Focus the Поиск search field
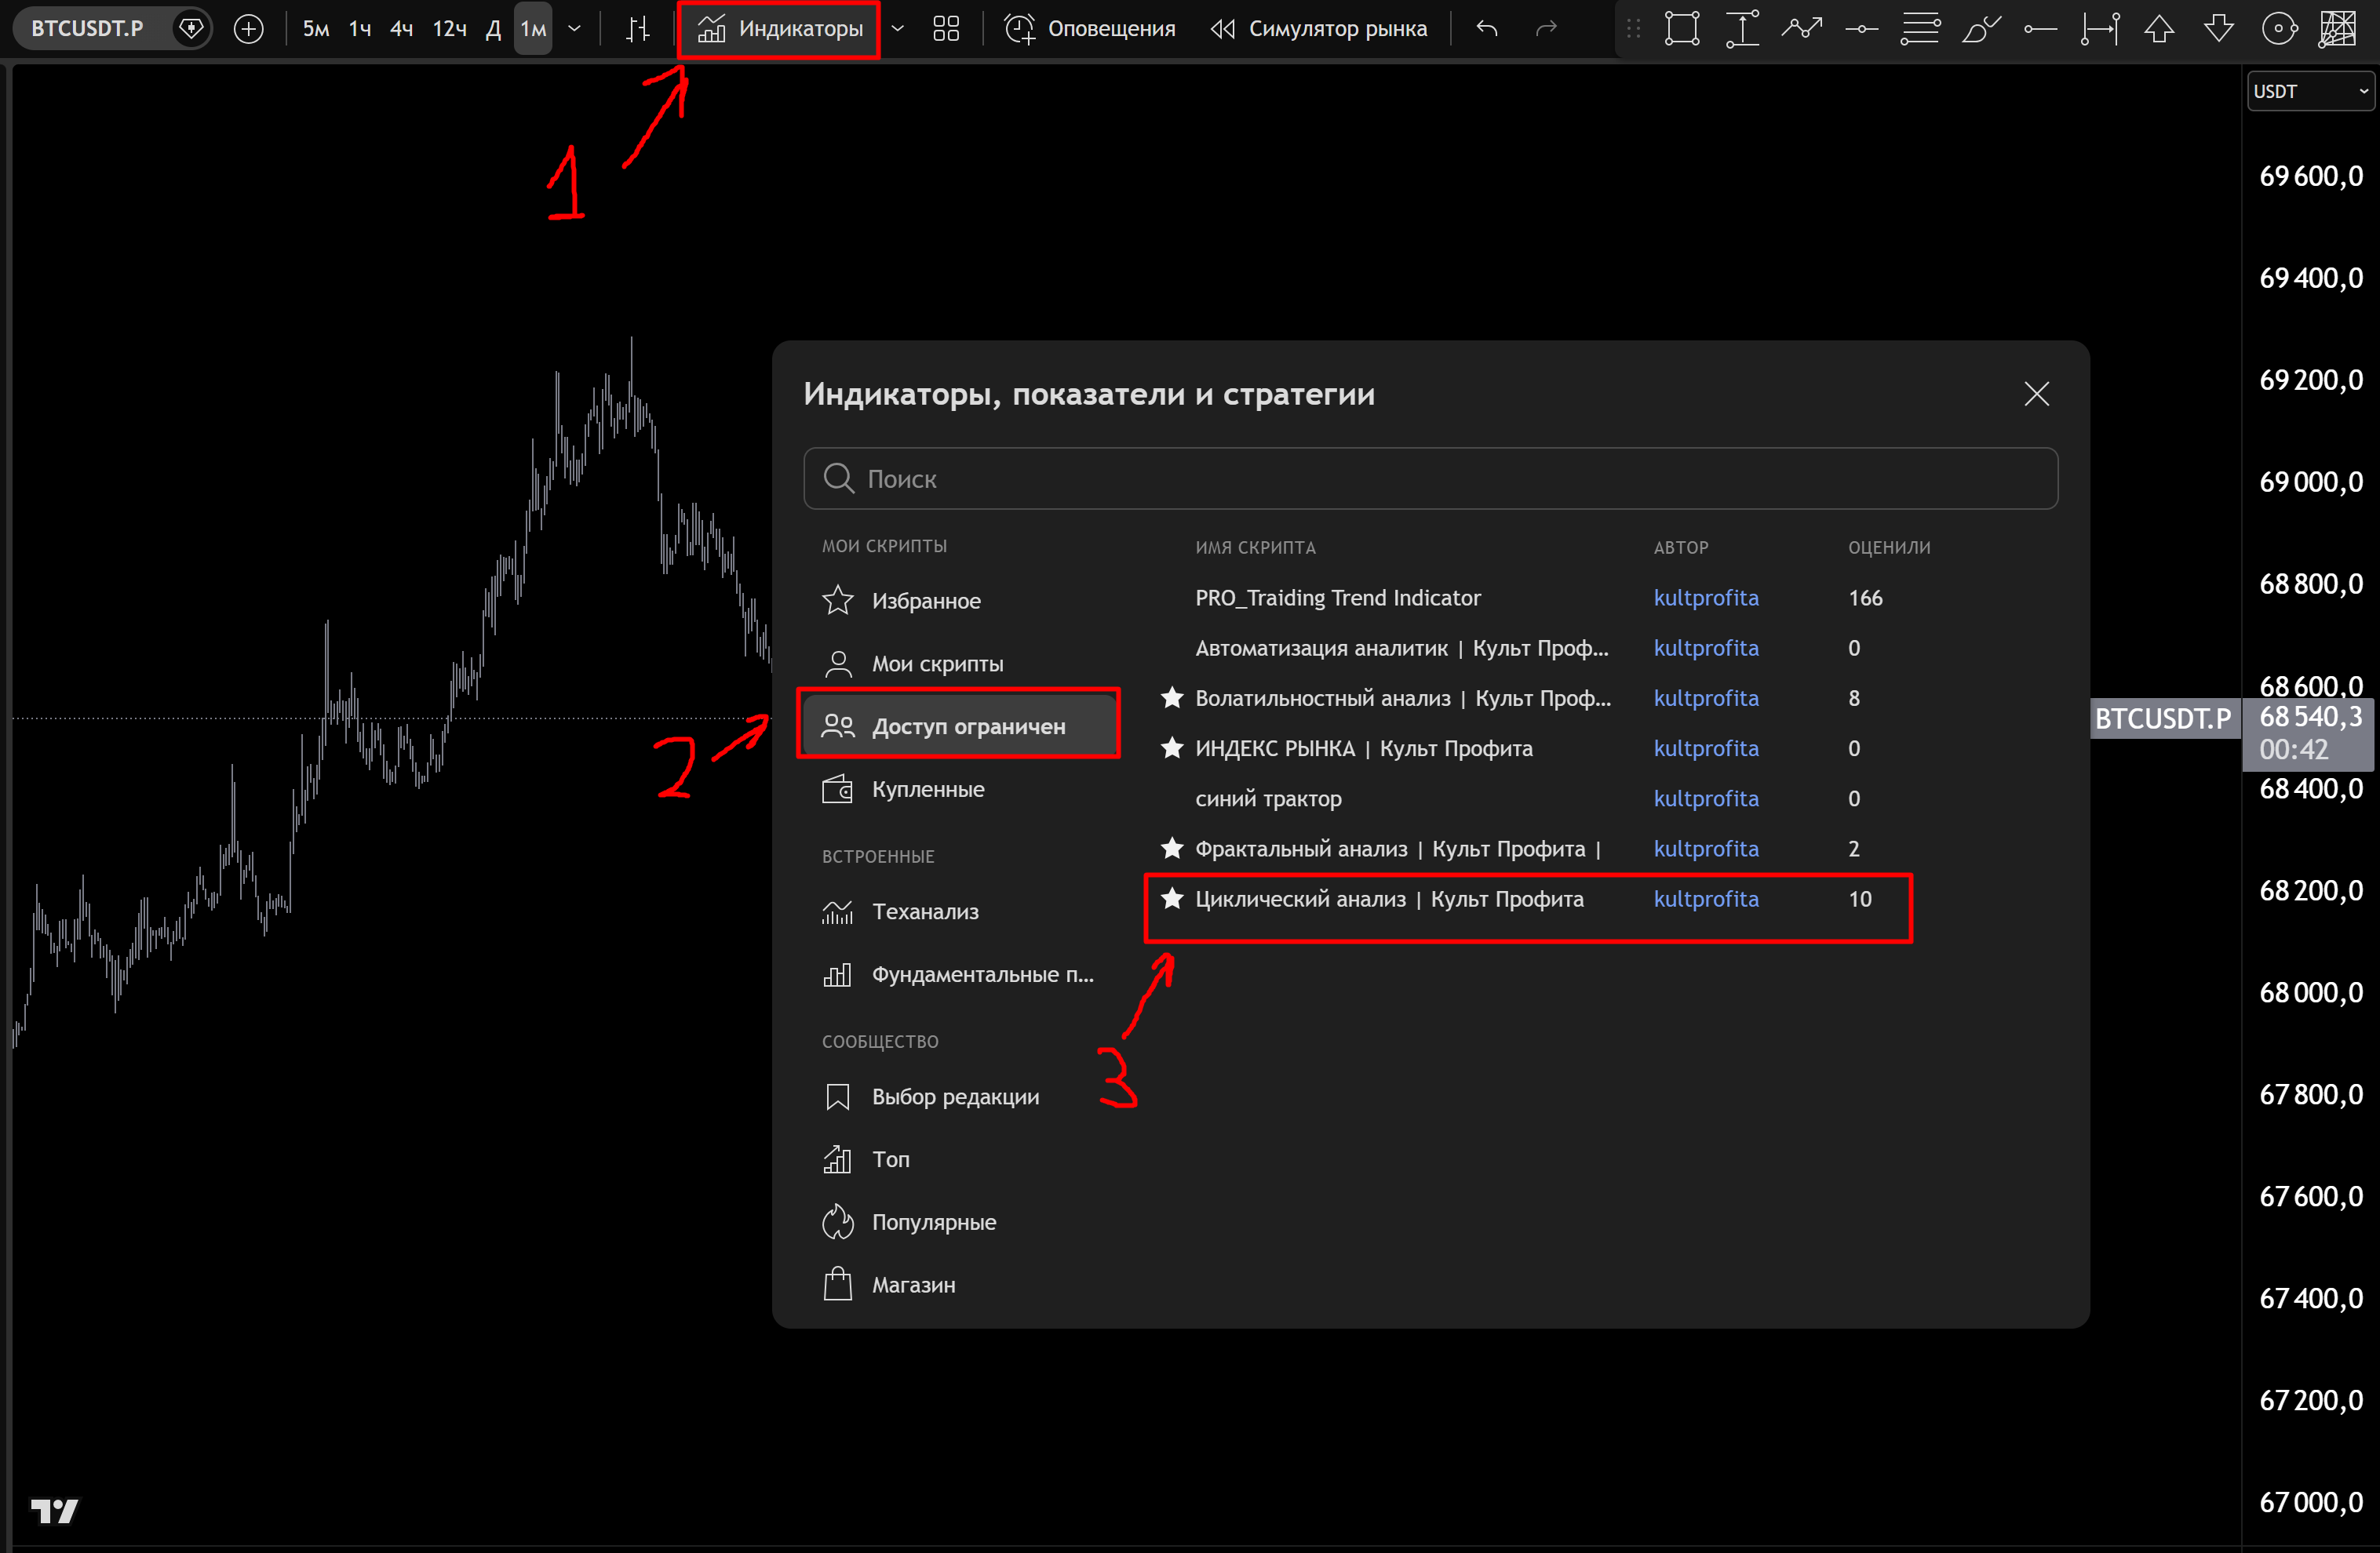Viewport: 2380px width, 1553px height. tap(1430, 478)
